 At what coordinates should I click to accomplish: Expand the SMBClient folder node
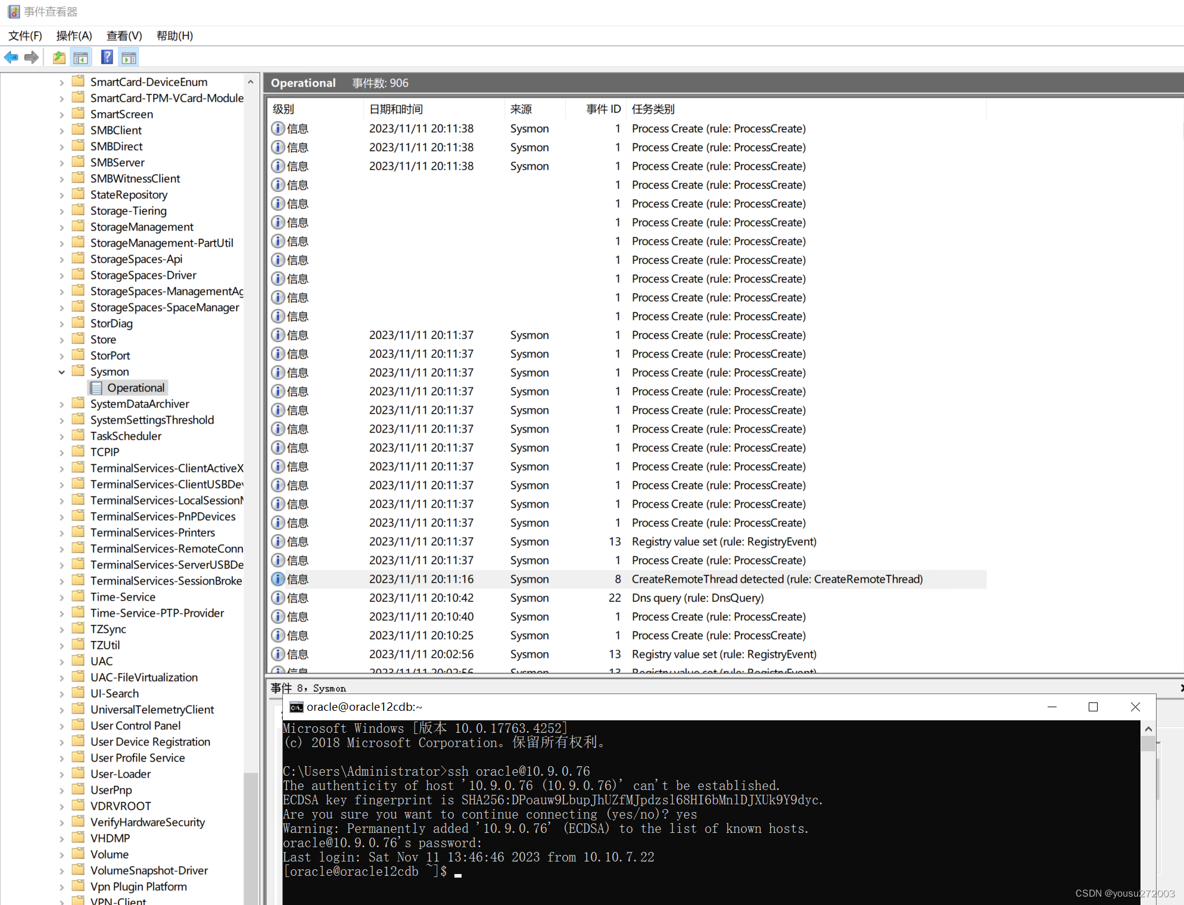tap(61, 130)
